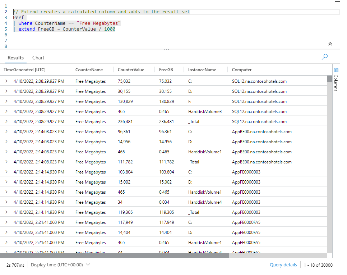Expand the AppFE0000003 HarddiskVolume4 row
347x275 pixels.
[6, 202]
